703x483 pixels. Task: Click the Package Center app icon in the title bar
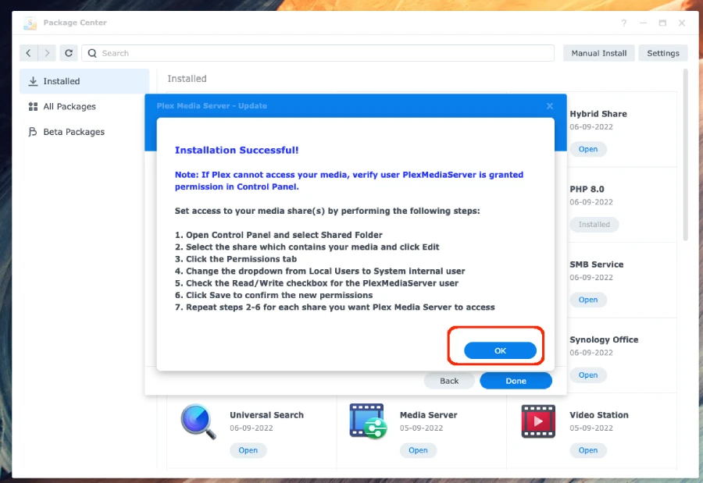pos(30,23)
